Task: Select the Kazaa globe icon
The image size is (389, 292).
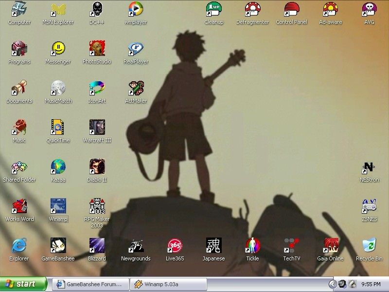Action: (x=58, y=166)
